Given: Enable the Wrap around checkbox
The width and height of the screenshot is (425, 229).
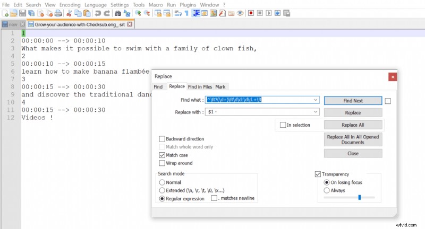Looking at the screenshot, I should click(x=162, y=163).
